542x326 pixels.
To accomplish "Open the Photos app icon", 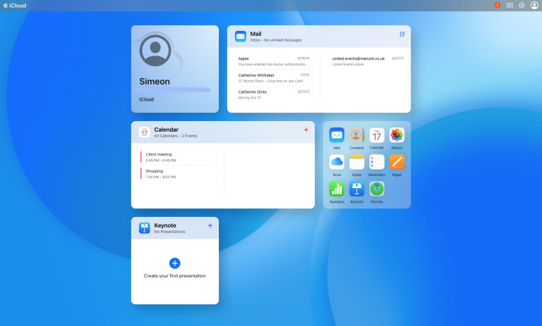I will [397, 135].
